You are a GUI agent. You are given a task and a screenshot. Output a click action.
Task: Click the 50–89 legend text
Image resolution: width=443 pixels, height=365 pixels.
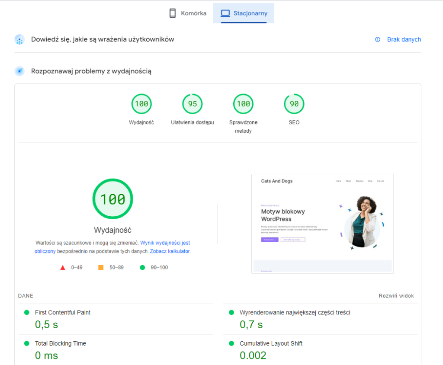[x=117, y=268]
